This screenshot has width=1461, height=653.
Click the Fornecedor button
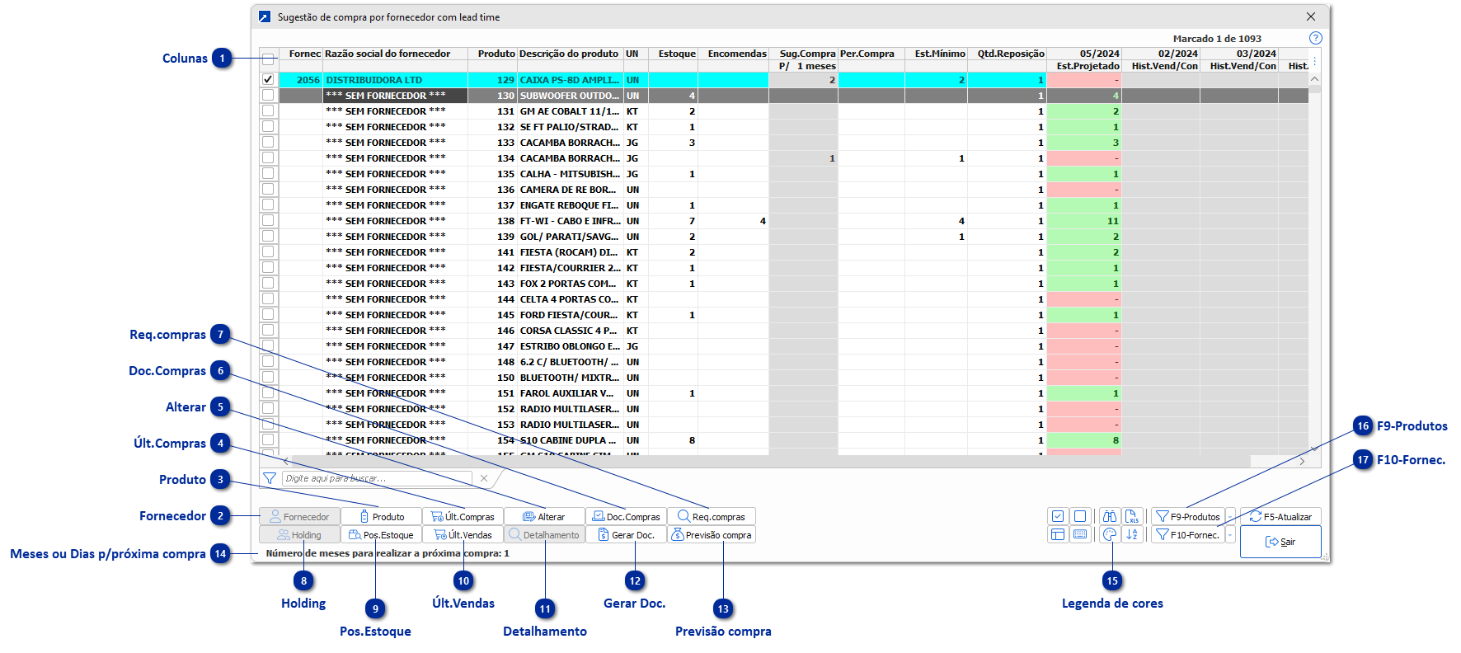(x=299, y=517)
